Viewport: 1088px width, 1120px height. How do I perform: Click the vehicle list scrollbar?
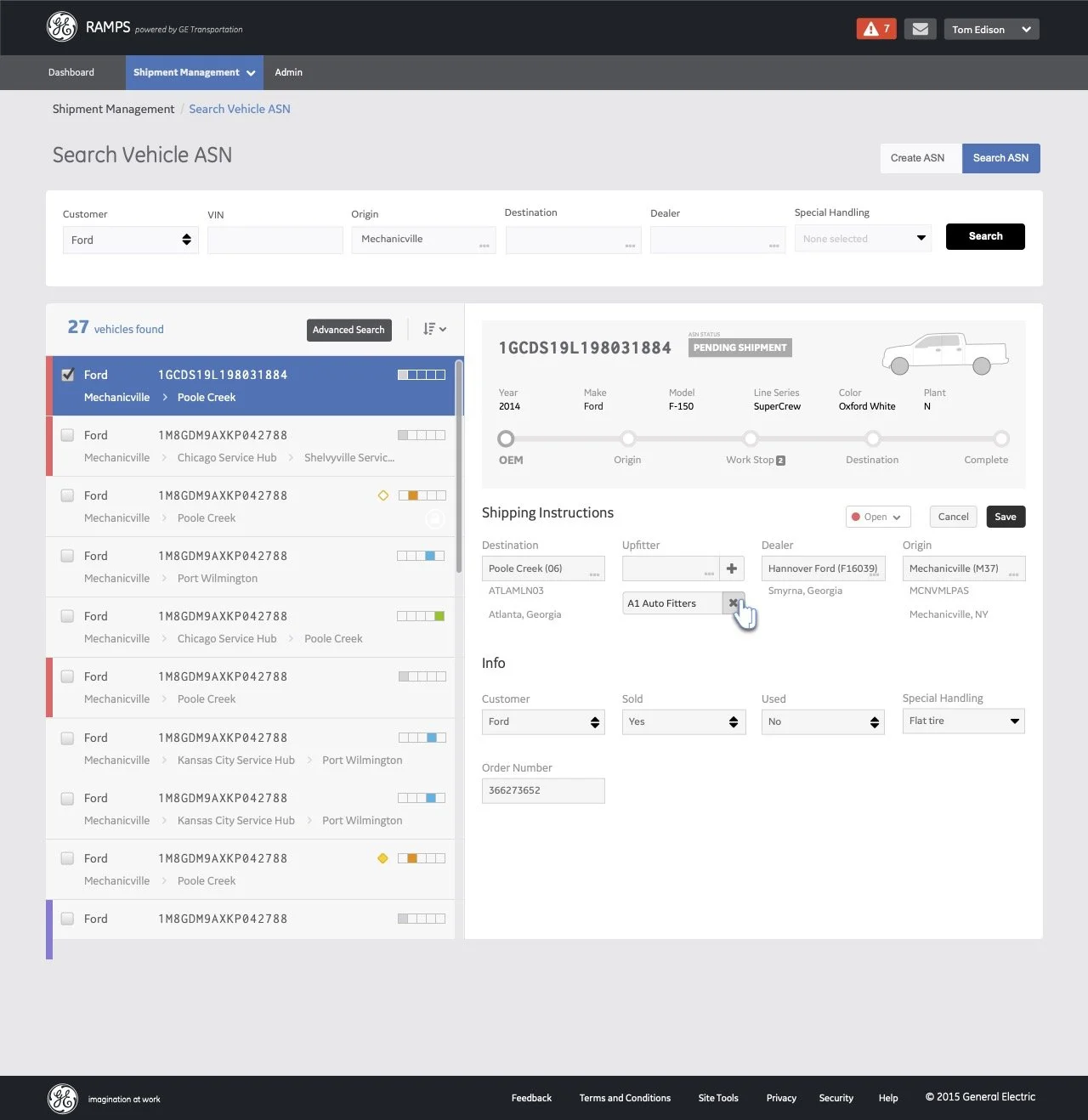tap(460, 466)
